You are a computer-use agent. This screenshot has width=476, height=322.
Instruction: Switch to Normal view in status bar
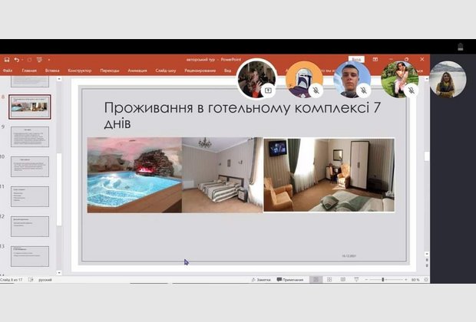point(315,280)
